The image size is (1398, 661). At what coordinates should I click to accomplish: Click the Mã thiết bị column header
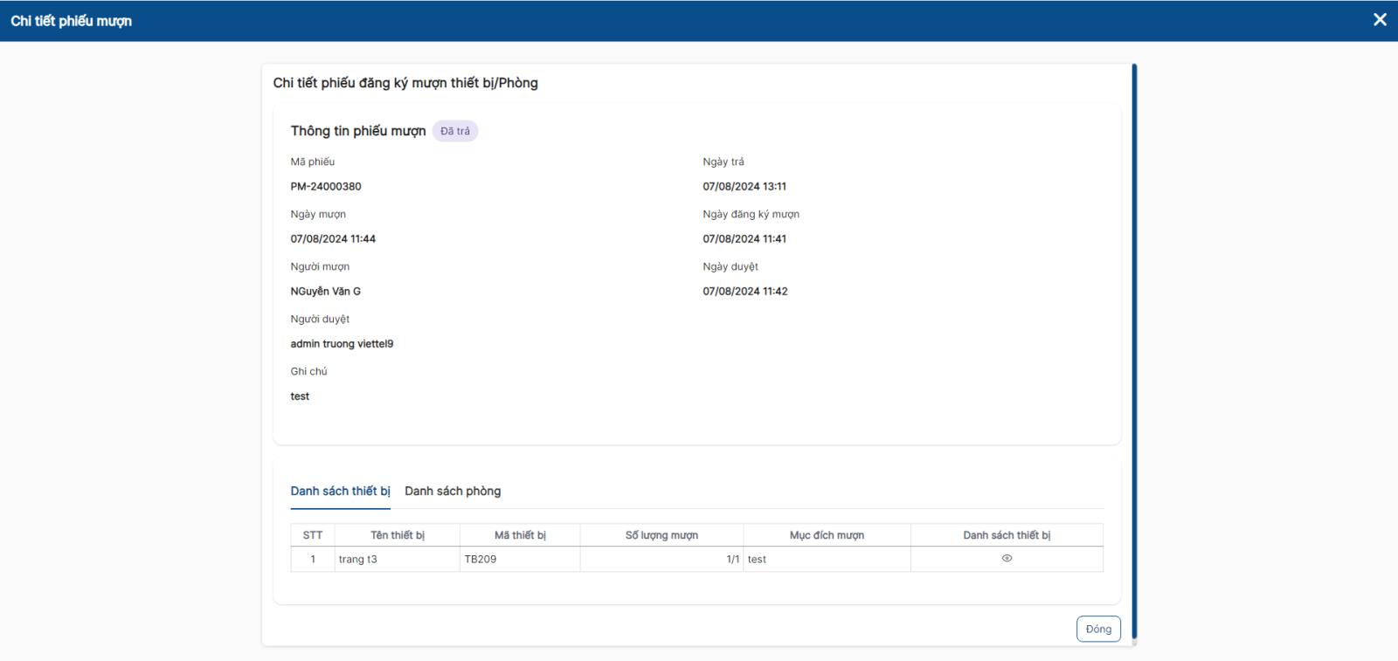coord(520,535)
